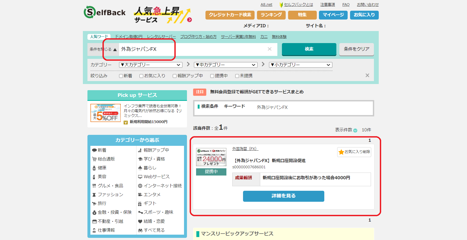Open the 小カテゴリー dropdown
Screen dimensions: 467x240
point(301,65)
